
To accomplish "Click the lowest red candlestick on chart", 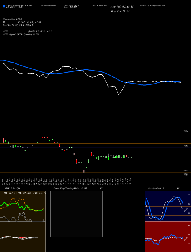I will (84, 171).
